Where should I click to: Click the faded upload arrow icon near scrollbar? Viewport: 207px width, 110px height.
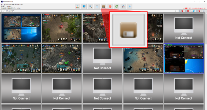(x=204, y=11)
